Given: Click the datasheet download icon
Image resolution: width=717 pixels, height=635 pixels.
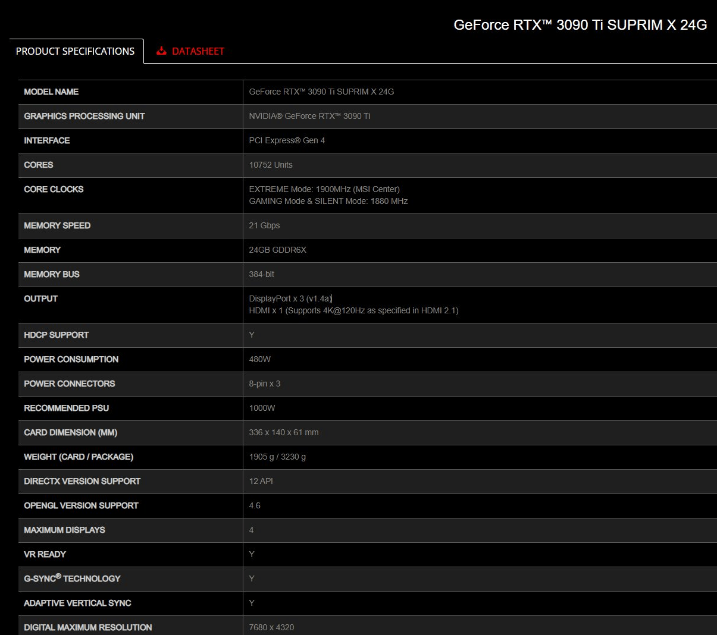Looking at the screenshot, I should tap(161, 51).
